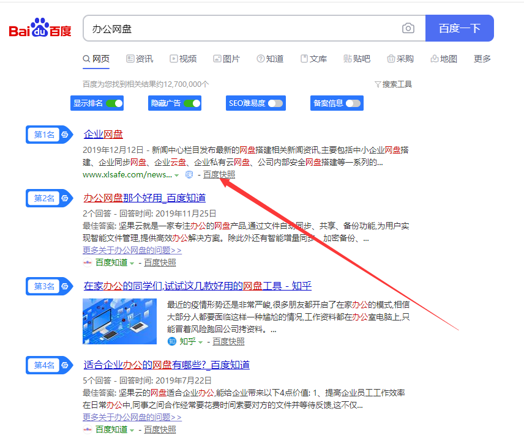The height and width of the screenshot is (441, 524).
Task: Switch to the 文库 tab
Action: coord(313,59)
